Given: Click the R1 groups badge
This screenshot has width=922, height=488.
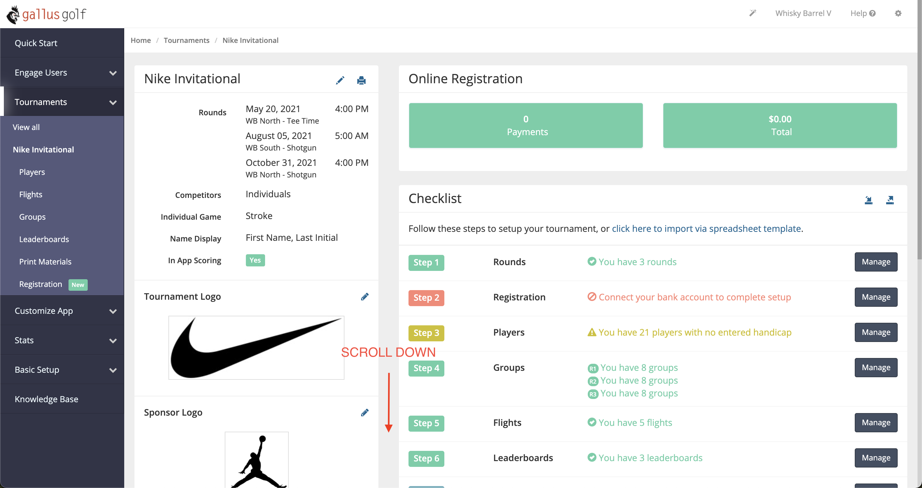Looking at the screenshot, I should tap(593, 369).
